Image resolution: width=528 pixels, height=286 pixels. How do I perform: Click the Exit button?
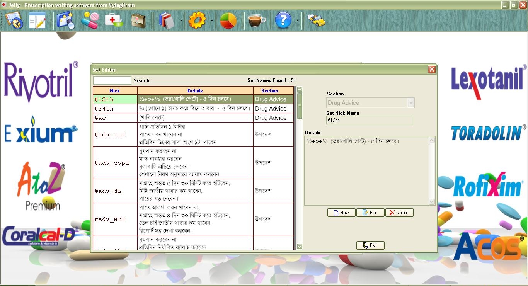coord(370,245)
